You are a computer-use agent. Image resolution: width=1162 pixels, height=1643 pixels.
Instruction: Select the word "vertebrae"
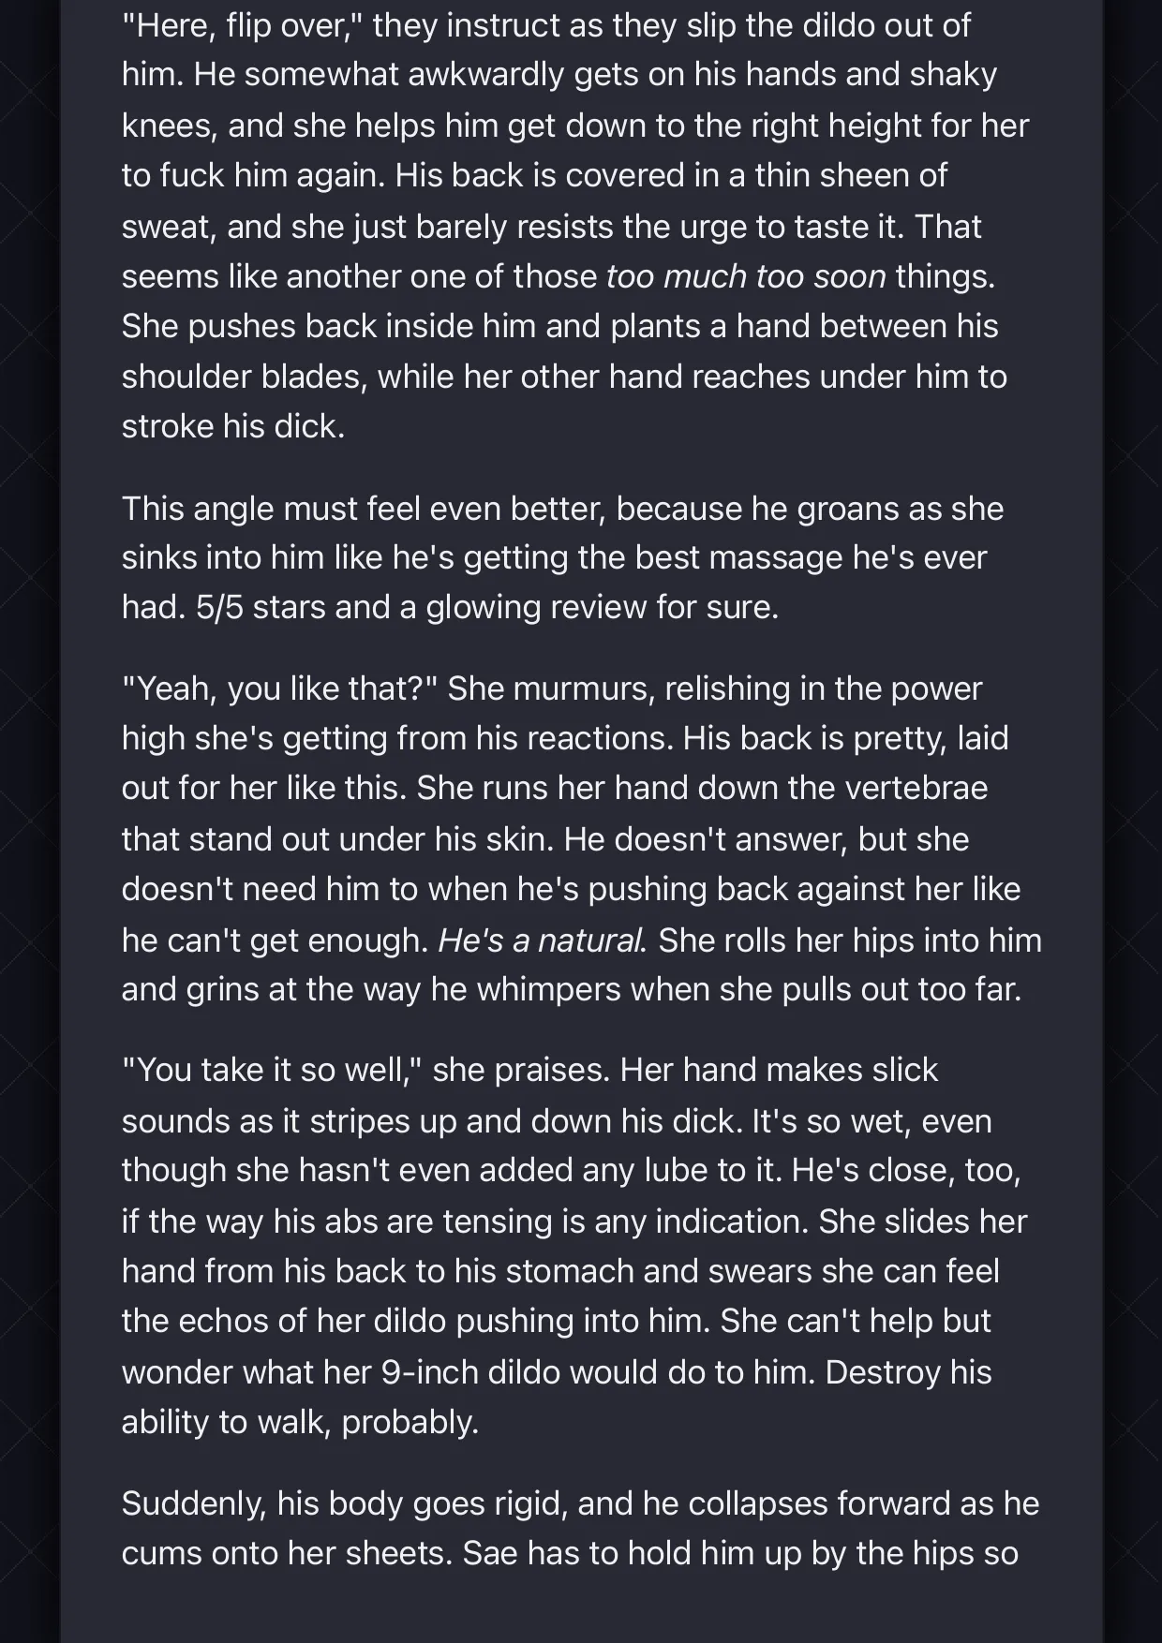(916, 788)
